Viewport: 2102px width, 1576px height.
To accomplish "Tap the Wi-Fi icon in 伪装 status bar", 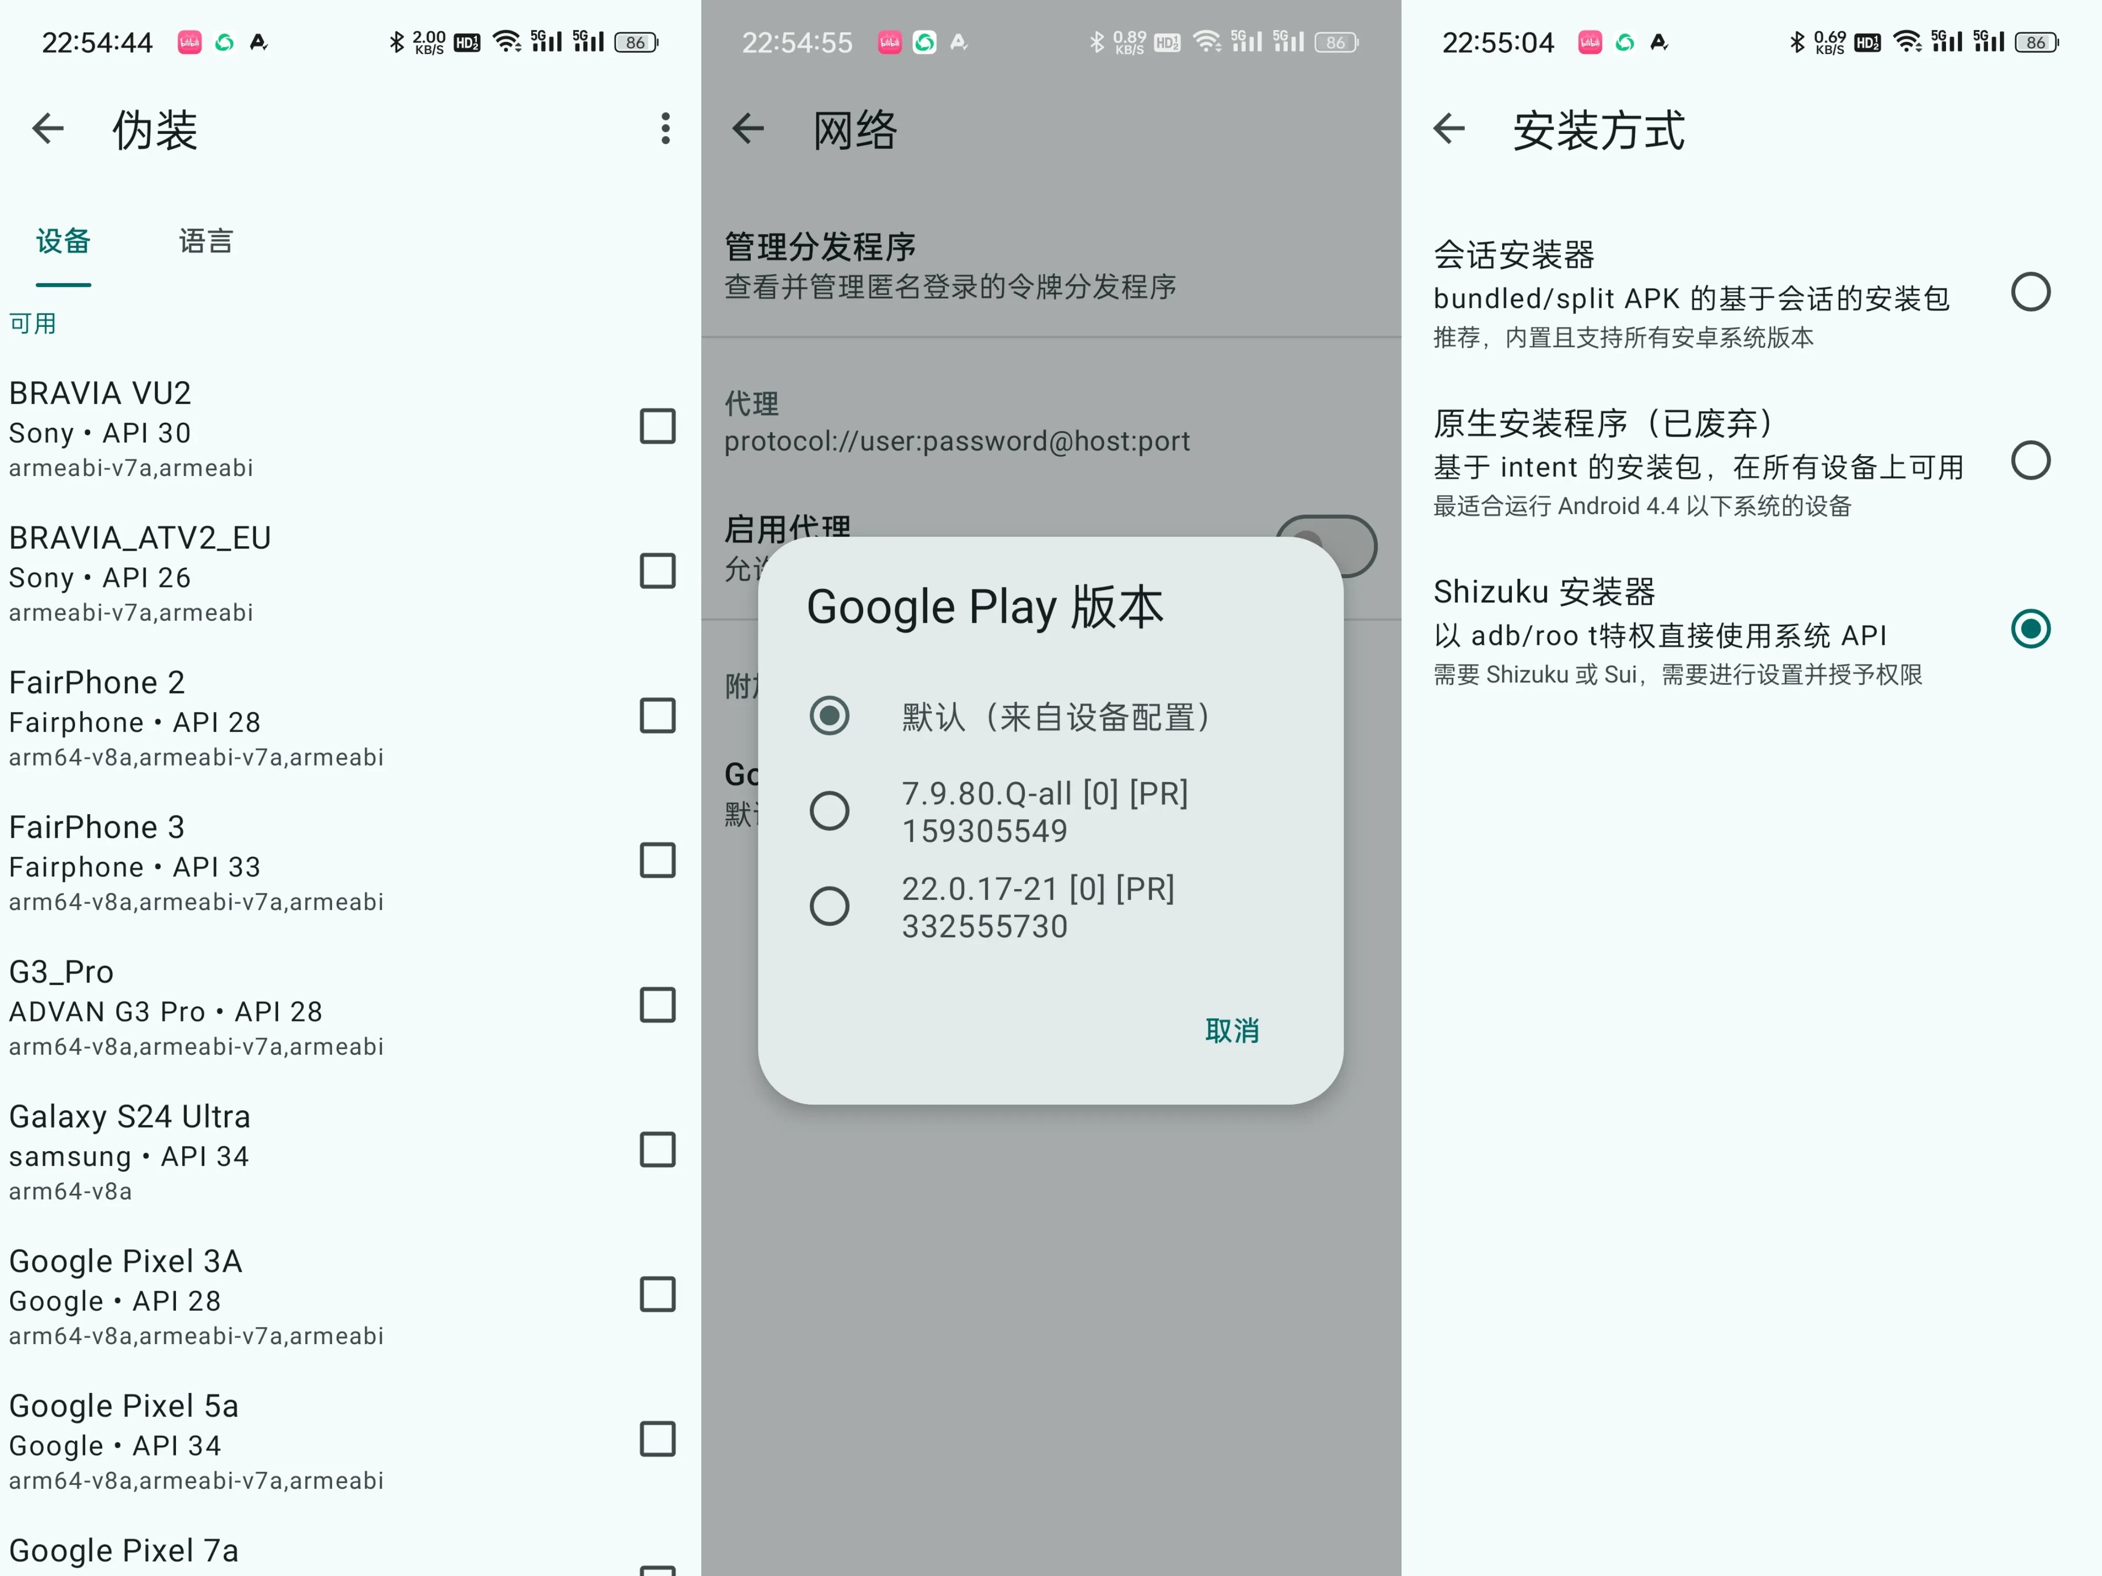I will coord(508,42).
